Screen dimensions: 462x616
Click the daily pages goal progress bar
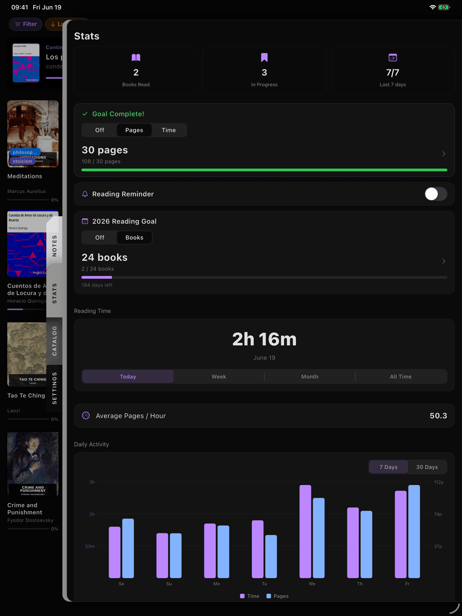point(264,170)
